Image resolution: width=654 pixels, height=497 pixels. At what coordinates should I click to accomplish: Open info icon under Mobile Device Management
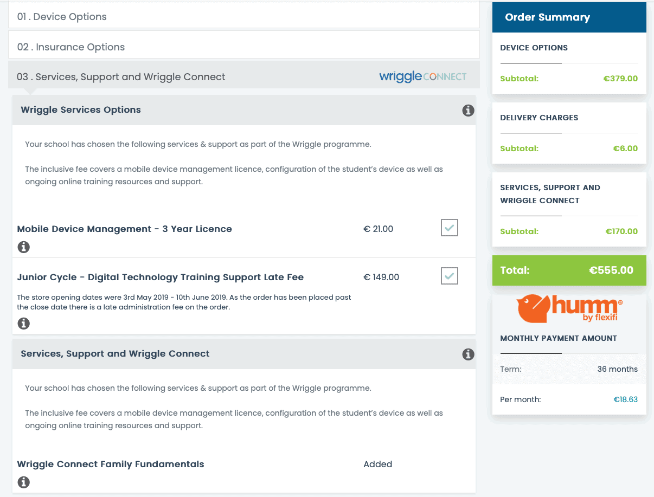(x=23, y=247)
